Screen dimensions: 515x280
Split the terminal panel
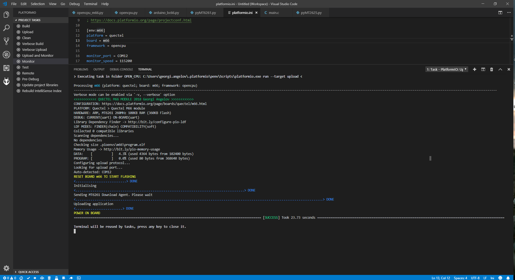tap(483, 69)
